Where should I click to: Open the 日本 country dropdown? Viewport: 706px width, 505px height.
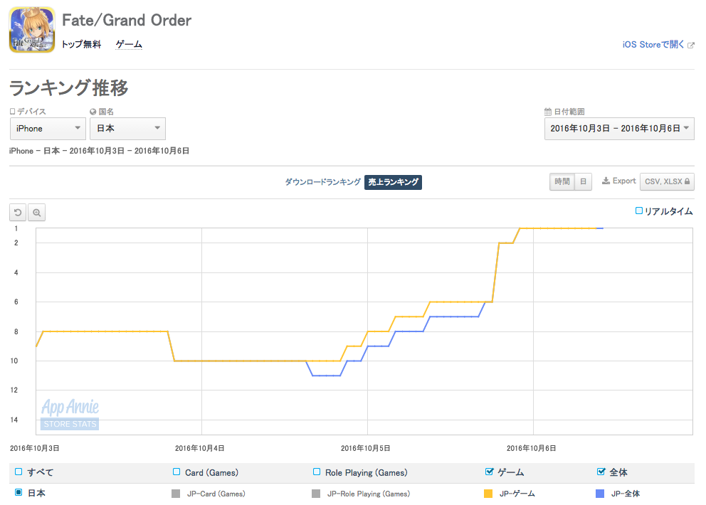tap(128, 129)
